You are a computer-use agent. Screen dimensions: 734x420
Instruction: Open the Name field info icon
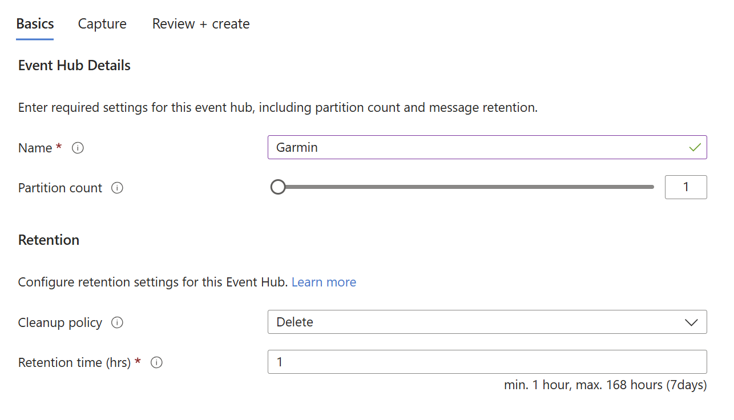click(x=78, y=147)
